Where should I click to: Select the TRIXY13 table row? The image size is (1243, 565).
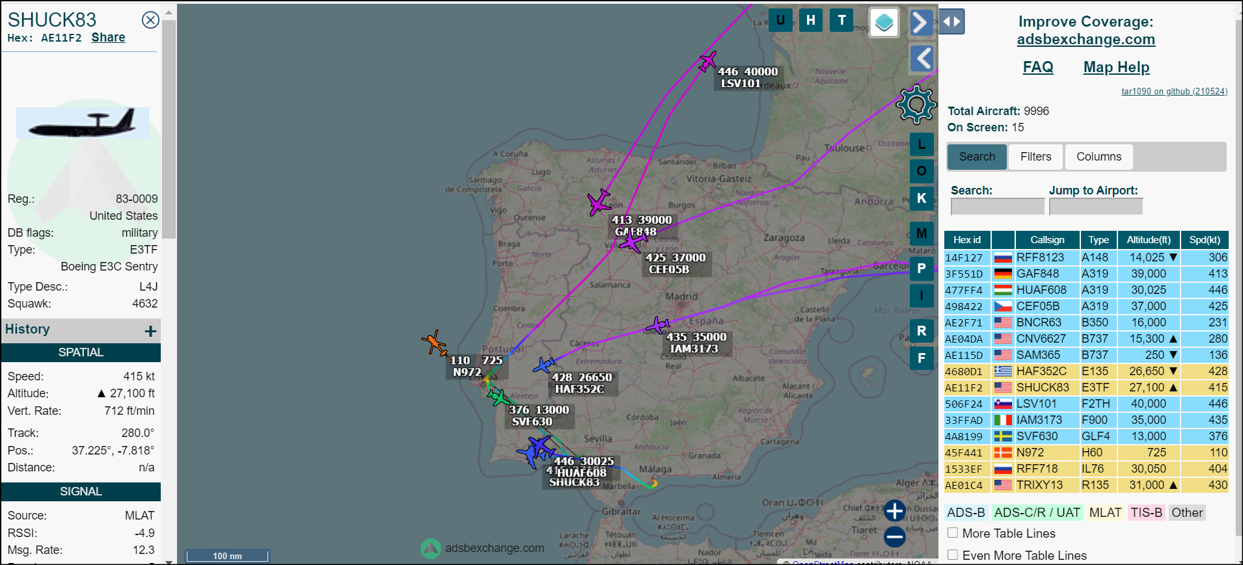[x=1086, y=485]
